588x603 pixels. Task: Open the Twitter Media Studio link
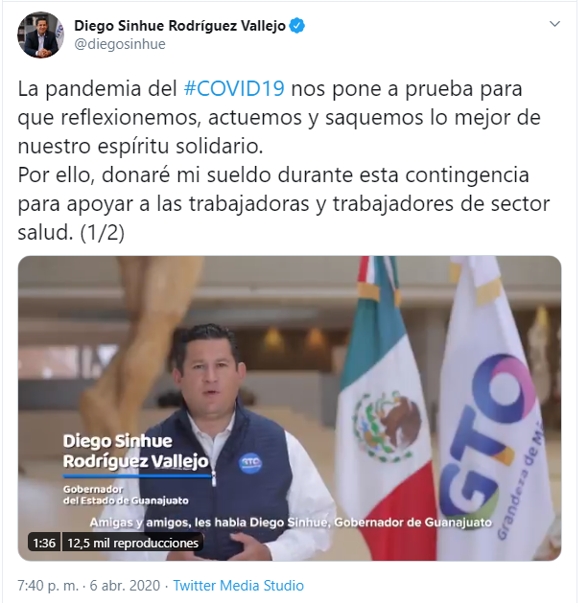(238, 586)
